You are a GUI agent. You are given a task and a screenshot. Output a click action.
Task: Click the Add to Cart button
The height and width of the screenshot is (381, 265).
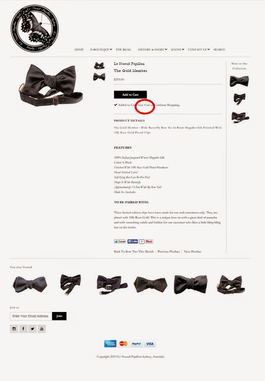pos(130,95)
